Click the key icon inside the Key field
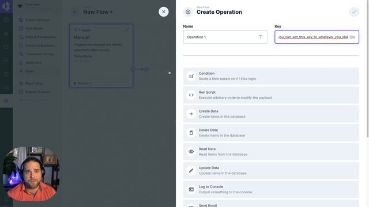 pos(352,37)
